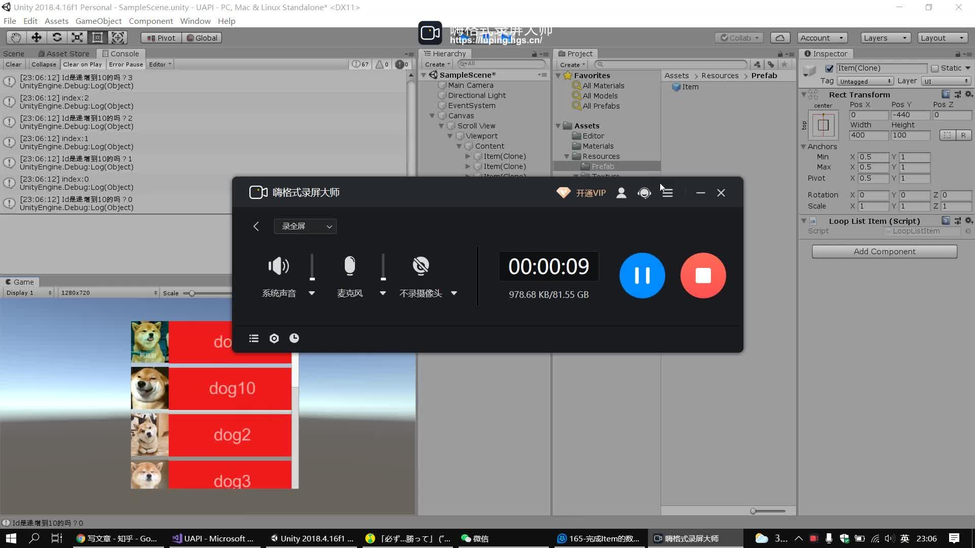975x548 pixels.
Task: Open recorder settings gear icon
Action: coord(274,338)
